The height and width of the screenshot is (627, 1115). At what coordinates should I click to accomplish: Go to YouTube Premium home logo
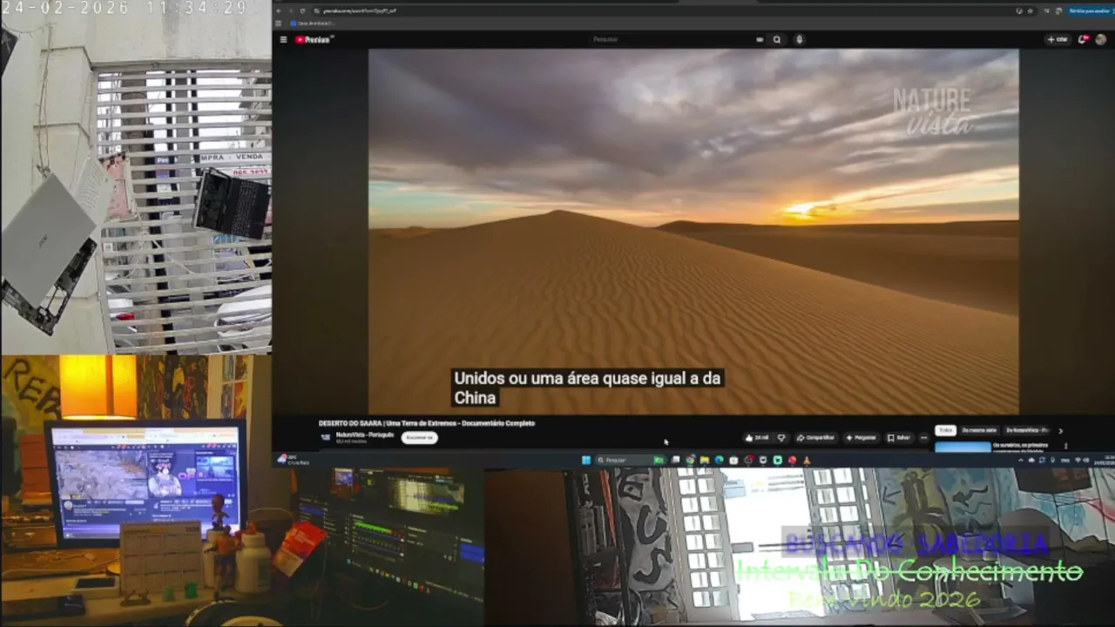[314, 39]
